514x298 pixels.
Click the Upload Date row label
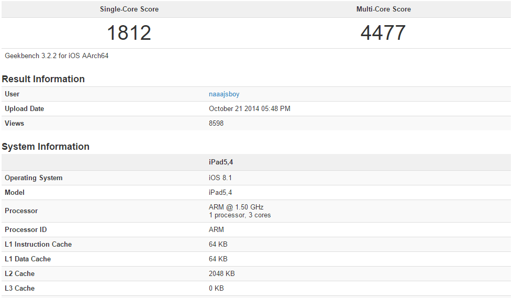[24, 108]
